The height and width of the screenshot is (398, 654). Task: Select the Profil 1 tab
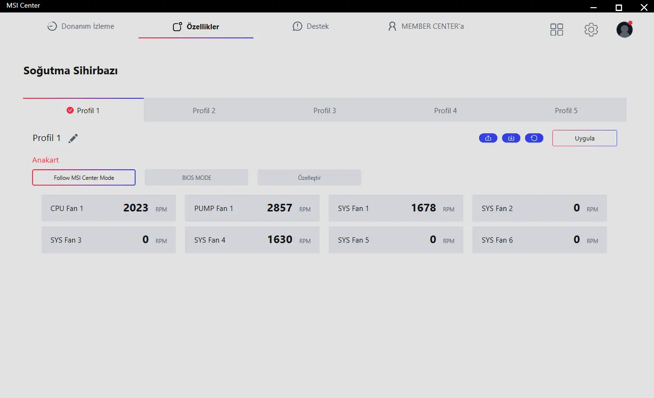point(83,110)
